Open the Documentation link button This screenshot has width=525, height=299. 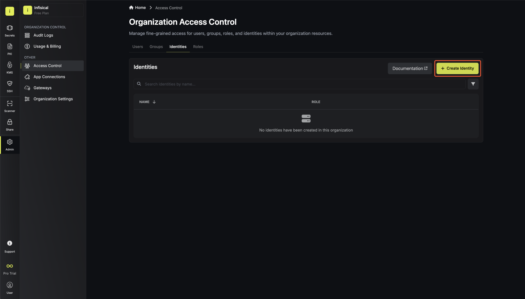[x=410, y=68]
